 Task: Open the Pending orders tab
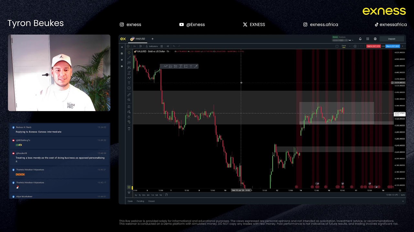140,201
